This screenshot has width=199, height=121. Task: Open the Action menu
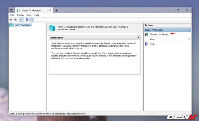point(20,15)
